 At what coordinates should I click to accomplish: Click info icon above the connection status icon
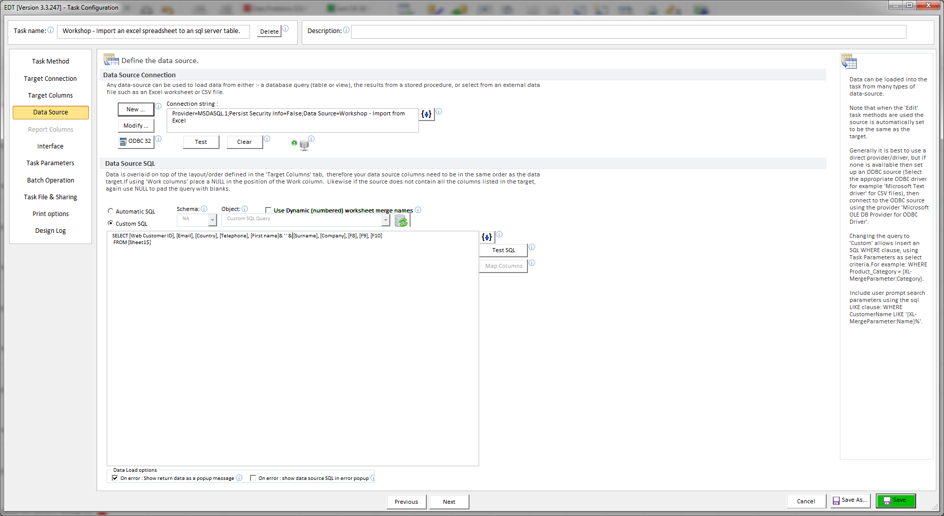click(311, 138)
